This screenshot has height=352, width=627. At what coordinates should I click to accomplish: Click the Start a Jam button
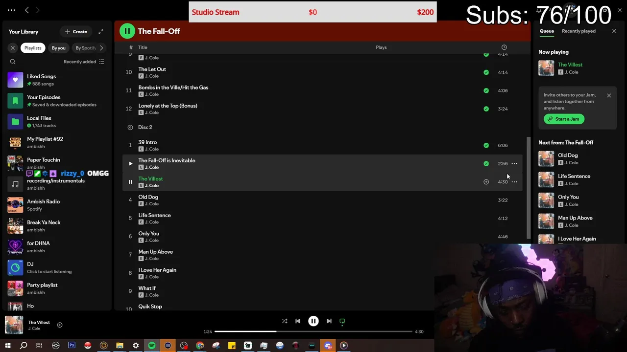pyautogui.click(x=564, y=119)
